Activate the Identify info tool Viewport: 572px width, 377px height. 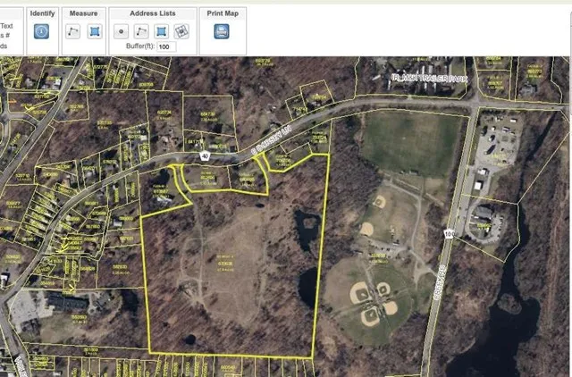pos(41,31)
